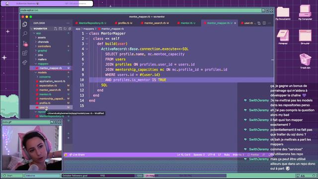Collapse the WOMENTOR root section

tap(32, 29)
